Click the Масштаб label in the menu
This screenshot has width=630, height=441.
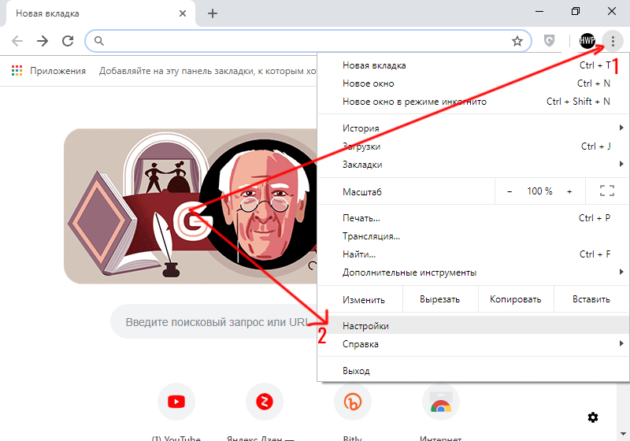[362, 192]
